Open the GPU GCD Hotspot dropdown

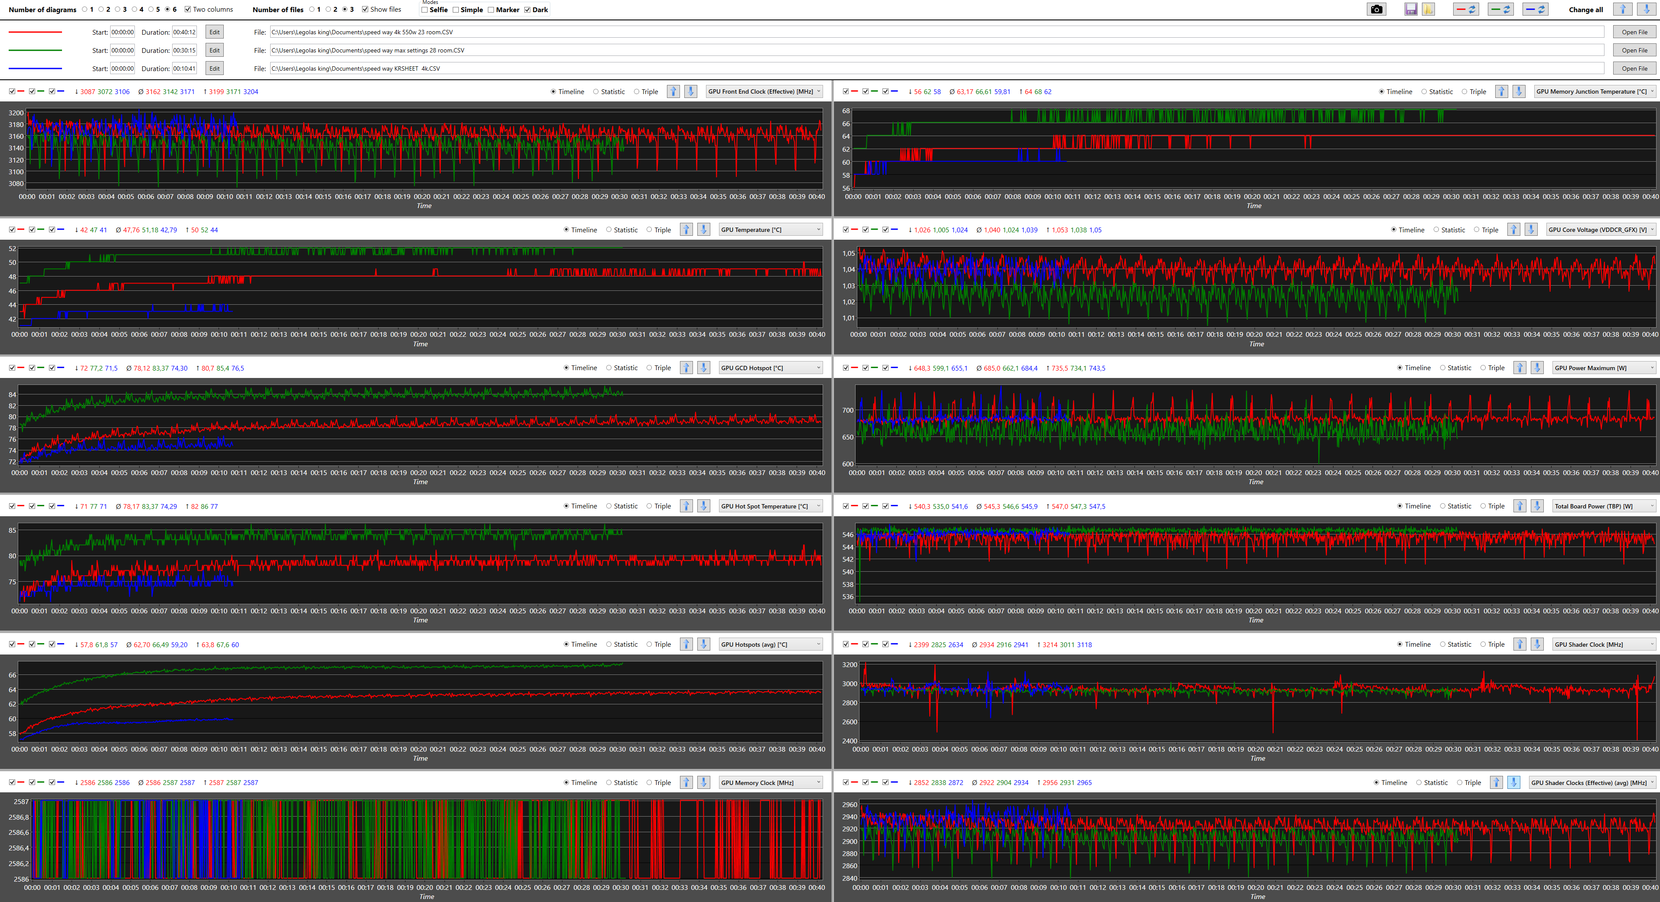[771, 368]
